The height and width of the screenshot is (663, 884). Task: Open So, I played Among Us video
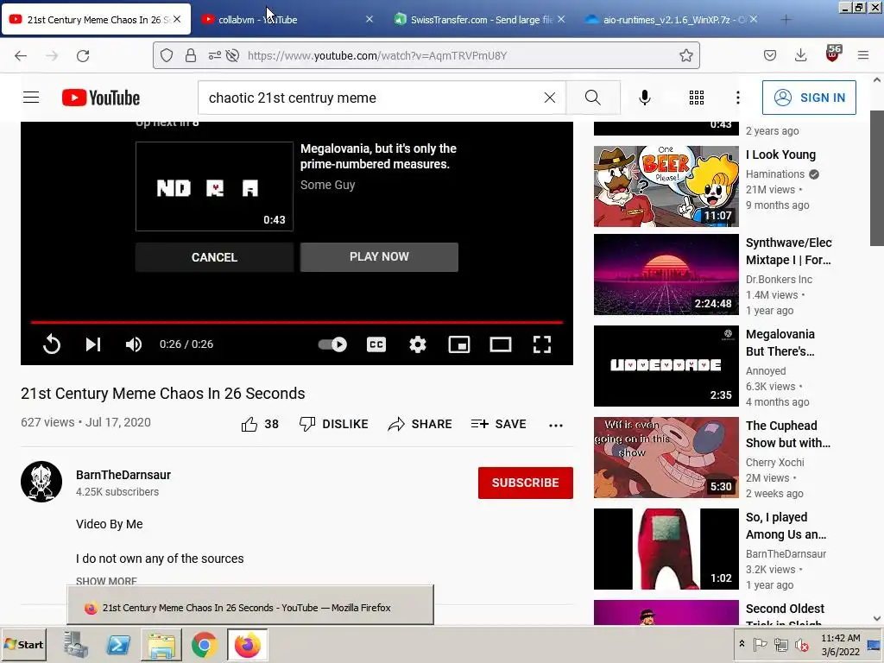coord(666,549)
